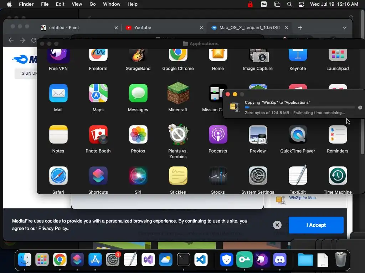This screenshot has width=365, height=273.
Task: Open the Launchpad icon in Applications
Action: tap(338, 55)
